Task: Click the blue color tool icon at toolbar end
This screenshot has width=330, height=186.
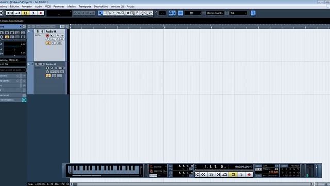Action: point(253,13)
